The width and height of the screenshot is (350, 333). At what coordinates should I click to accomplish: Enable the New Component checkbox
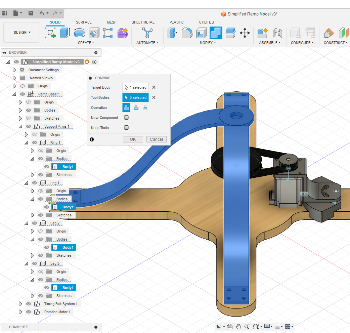[126, 118]
